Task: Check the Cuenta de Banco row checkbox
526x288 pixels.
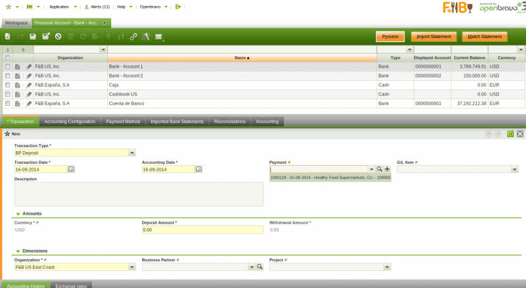Action: pos(7,104)
